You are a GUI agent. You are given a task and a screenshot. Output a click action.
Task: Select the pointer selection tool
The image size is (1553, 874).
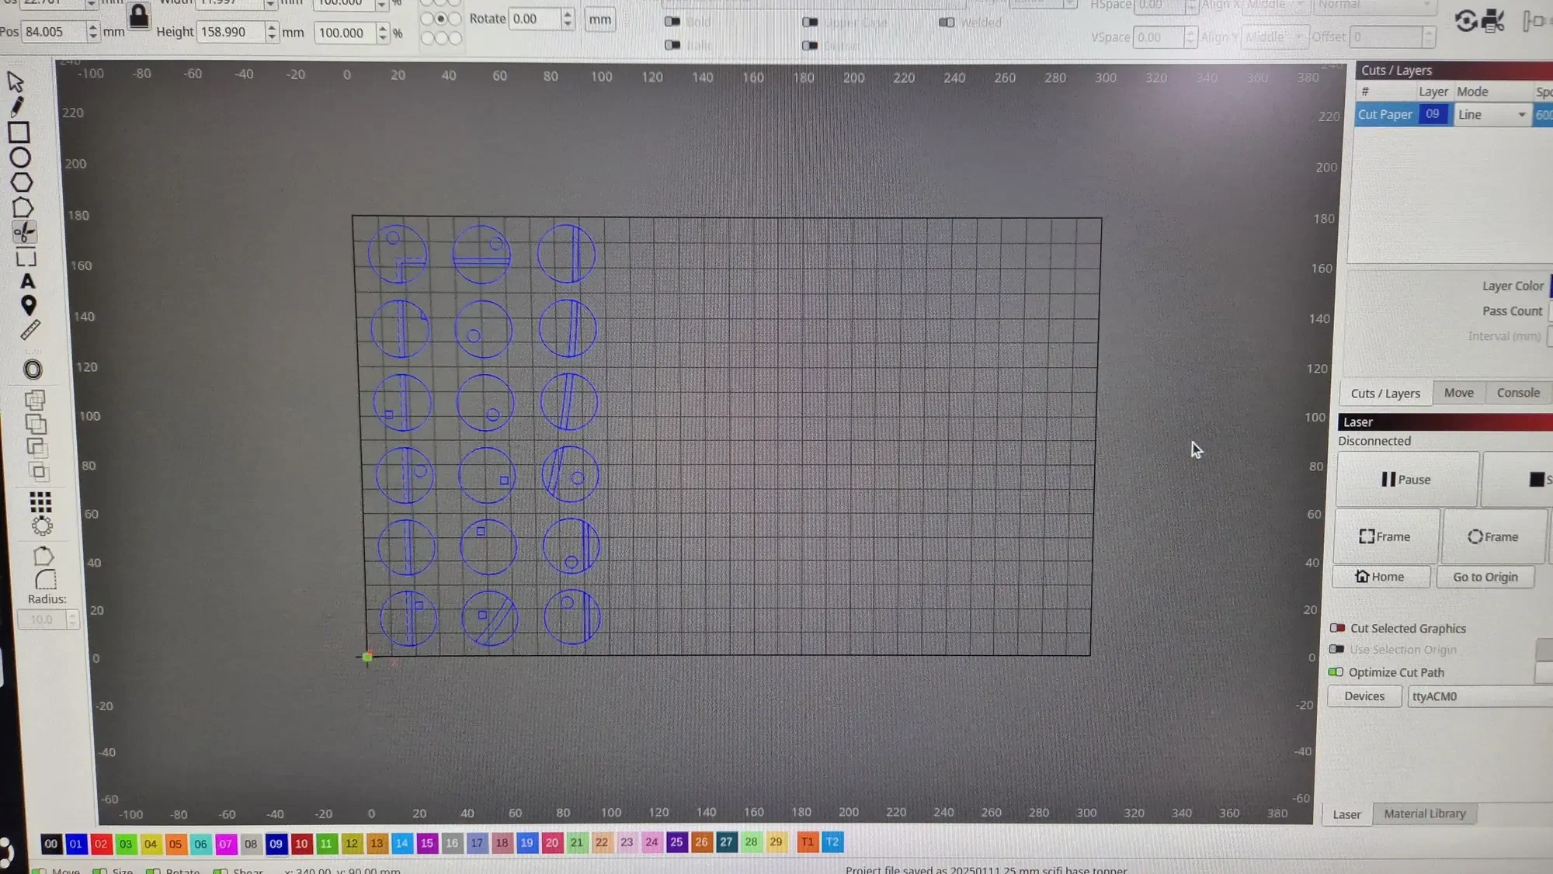(x=16, y=82)
